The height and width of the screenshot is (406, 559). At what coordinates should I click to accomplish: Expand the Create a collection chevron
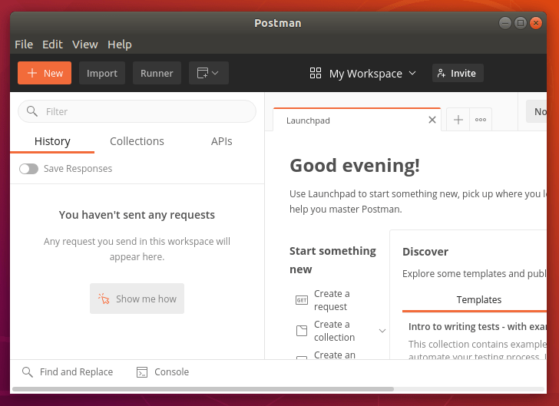point(382,331)
